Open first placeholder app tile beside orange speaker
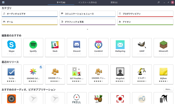The width and height of the screenshot is (175, 104). (33, 98)
